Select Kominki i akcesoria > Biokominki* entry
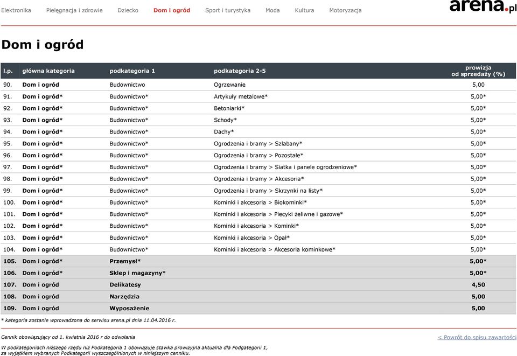Viewport: 517px width, 356px height. pos(260,203)
